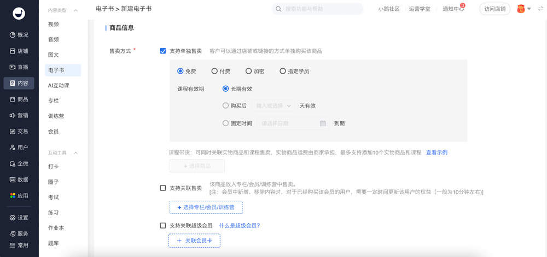547x257 pixels.
Task: Click the 访问店铺 button
Action: (494, 9)
